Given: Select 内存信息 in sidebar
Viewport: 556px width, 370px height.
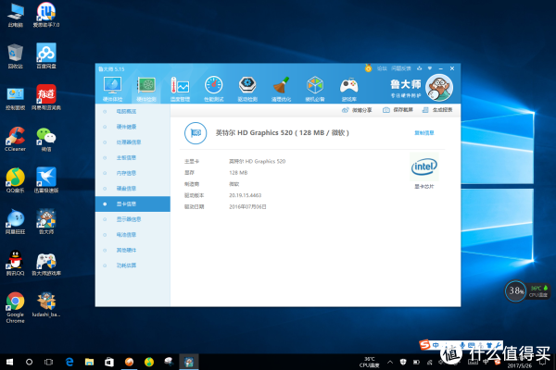Looking at the screenshot, I should click(x=133, y=173).
